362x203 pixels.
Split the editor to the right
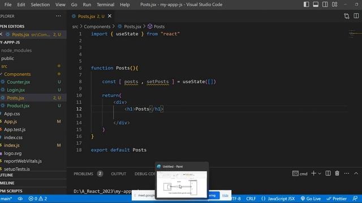pyautogui.click(x=356, y=16)
